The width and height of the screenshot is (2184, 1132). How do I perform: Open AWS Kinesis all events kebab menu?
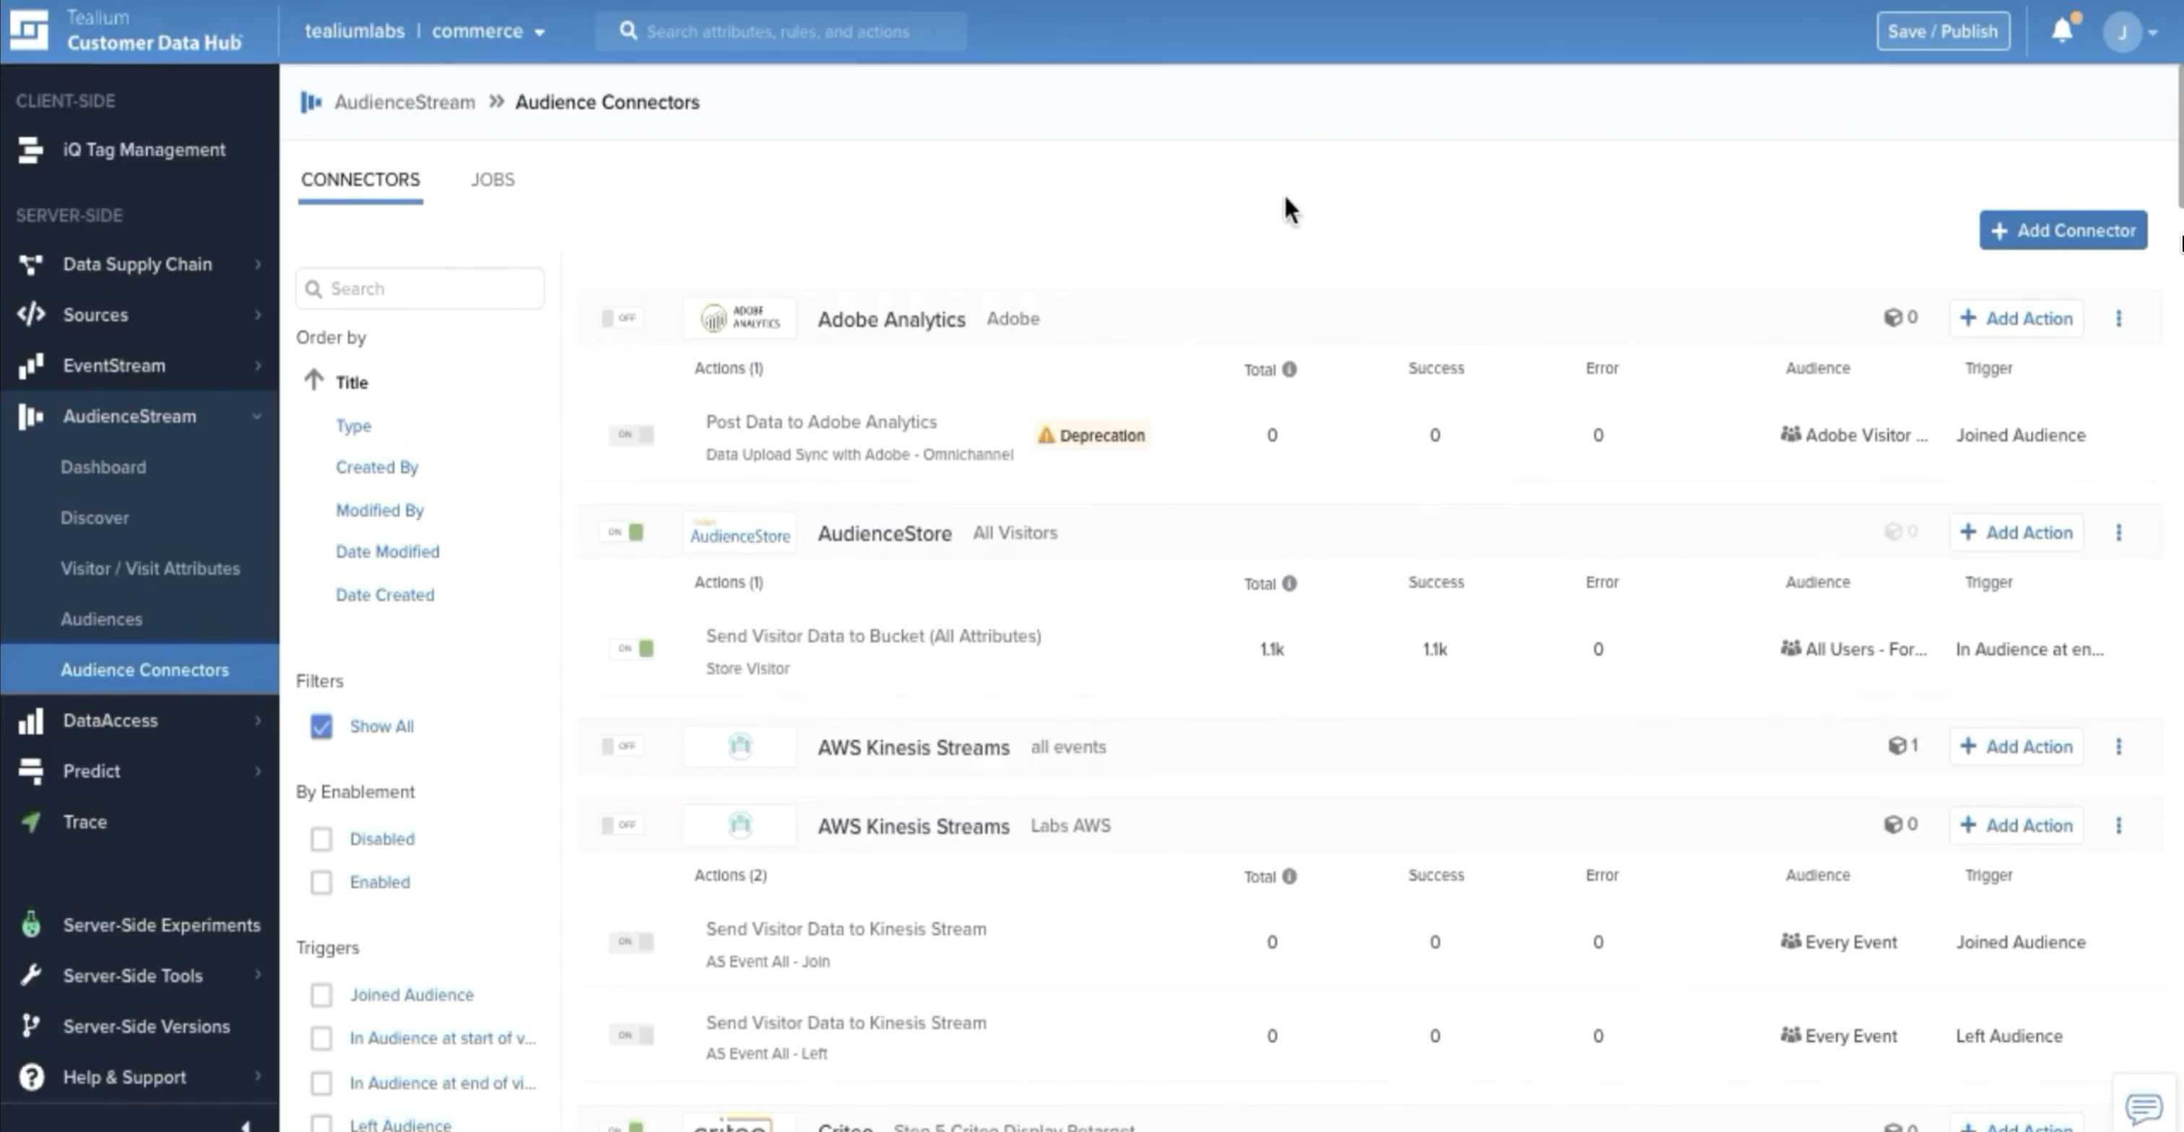2119,746
